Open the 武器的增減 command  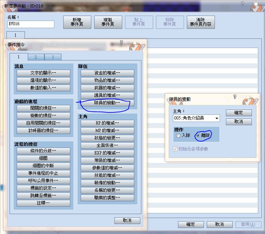107,88
